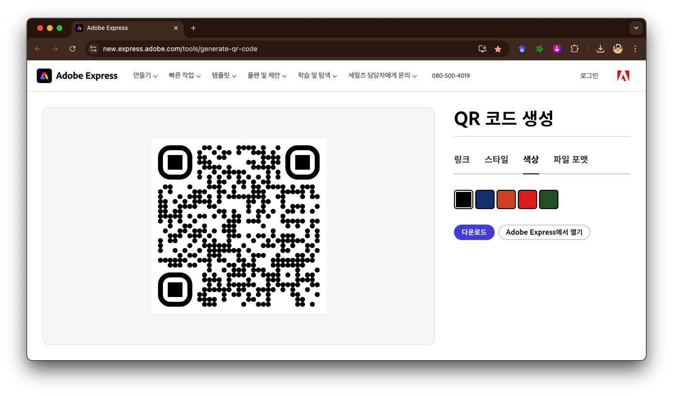Expand the 세일즈 담당자에게 문의 menu
This screenshot has width=673, height=396.
tap(382, 76)
